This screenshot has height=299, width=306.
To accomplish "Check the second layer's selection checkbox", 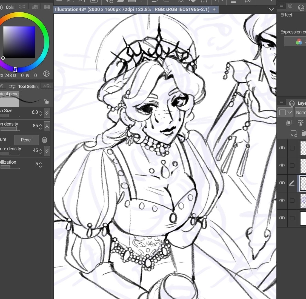I will (x=292, y=166).
